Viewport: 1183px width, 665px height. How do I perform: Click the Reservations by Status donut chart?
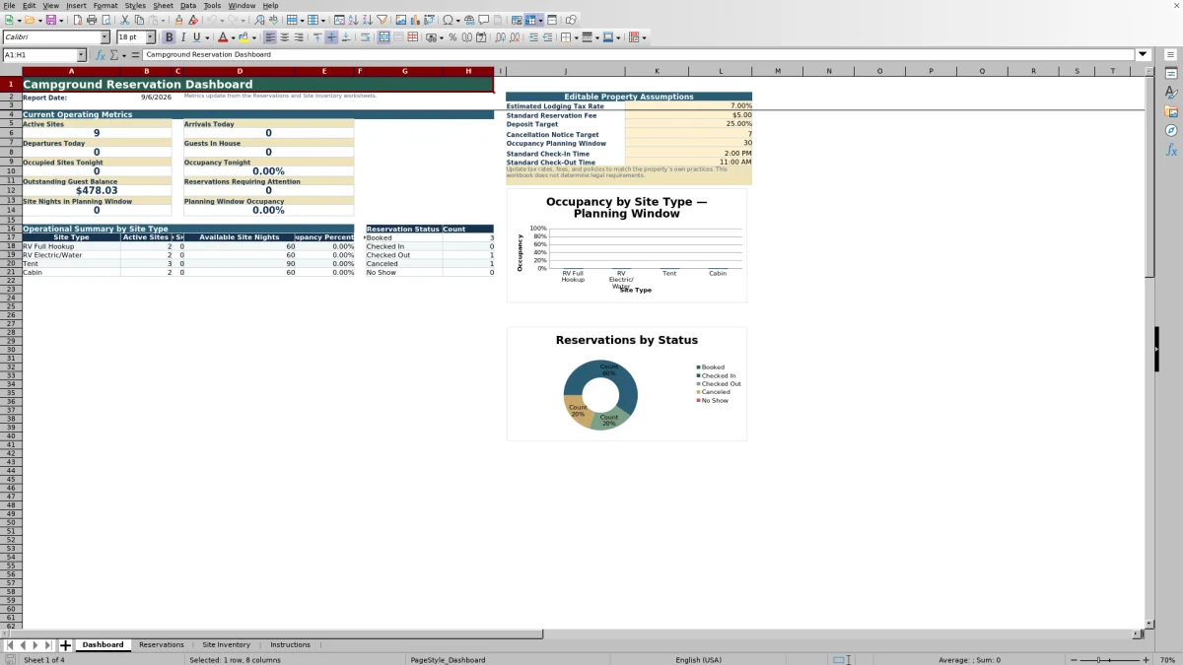600,394
